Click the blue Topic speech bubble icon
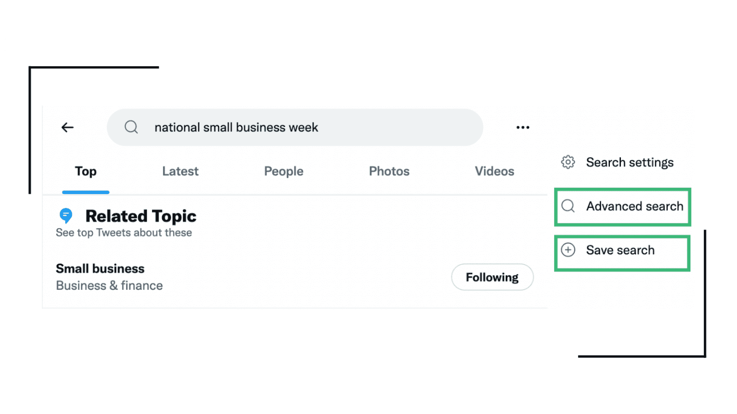The height and width of the screenshot is (414, 737). (x=65, y=216)
